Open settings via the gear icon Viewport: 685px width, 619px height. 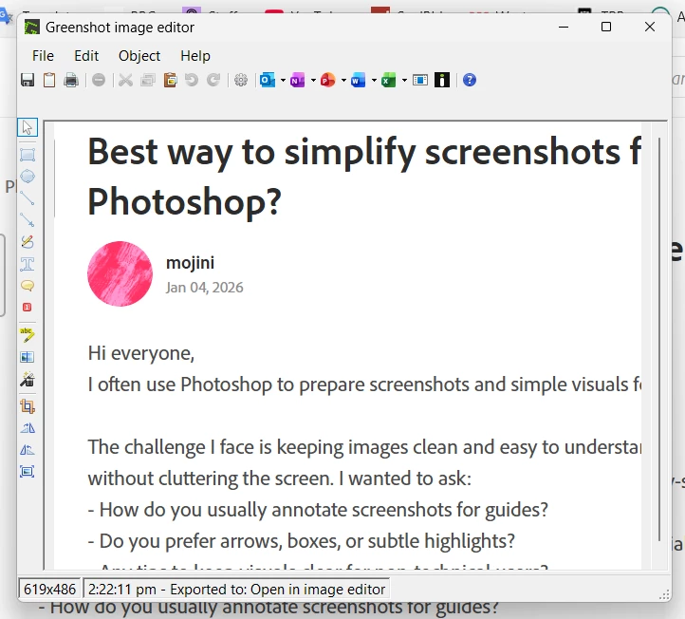pos(241,81)
